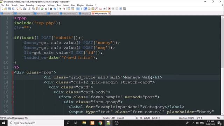This screenshot has width=224, height=126.
Task: Toggle the Show Indent Guide icon
Action: (x=85, y=9)
